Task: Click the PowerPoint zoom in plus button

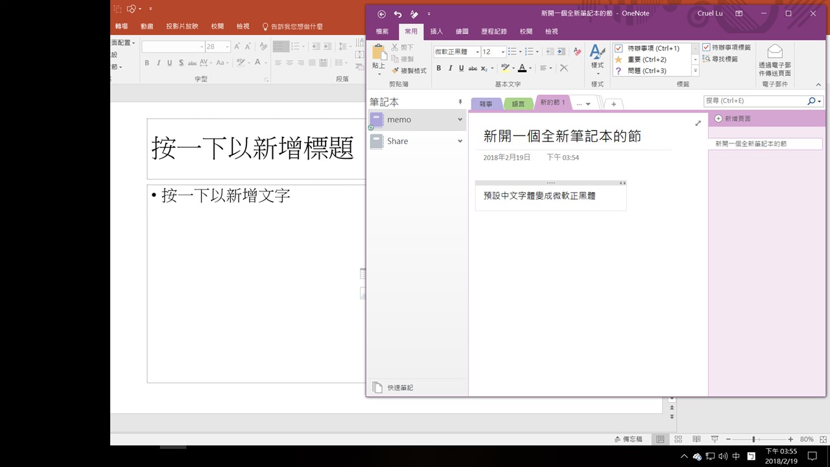Action: pyautogui.click(x=790, y=439)
